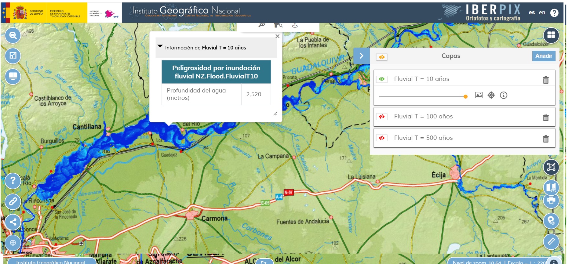The width and height of the screenshot is (572, 264).
Task: Show legend image for Fluvial T = 10 años
Action: [479, 95]
